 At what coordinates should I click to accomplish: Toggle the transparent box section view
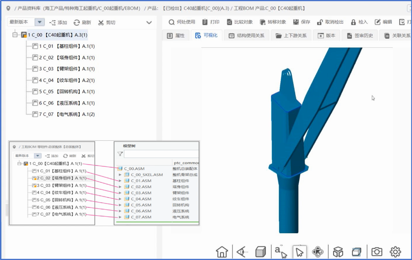point(356,252)
